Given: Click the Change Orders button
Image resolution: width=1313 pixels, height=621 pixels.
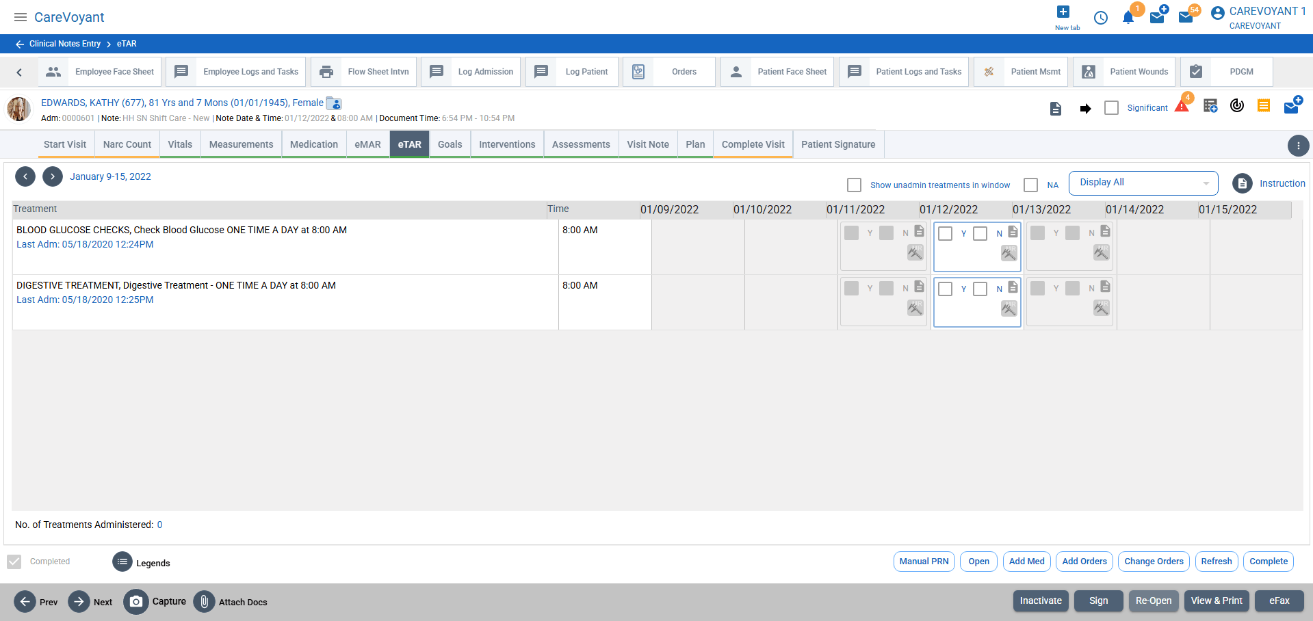Looking at the screenshot, I should click(1154, 561).
